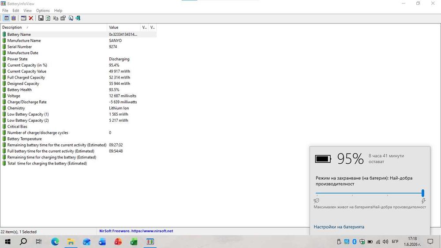This screenshot has height=248, width=441.
Task: Open File Explorer from taskbar
Action: coord(71,241)
